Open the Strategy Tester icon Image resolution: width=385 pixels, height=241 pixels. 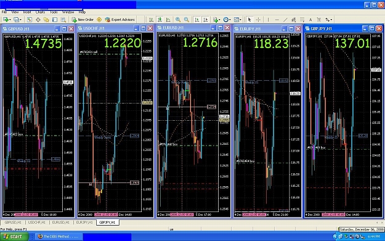(63, 20)
